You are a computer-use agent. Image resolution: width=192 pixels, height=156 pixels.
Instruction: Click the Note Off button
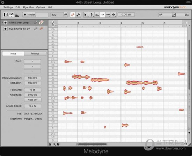coord(32,100)
